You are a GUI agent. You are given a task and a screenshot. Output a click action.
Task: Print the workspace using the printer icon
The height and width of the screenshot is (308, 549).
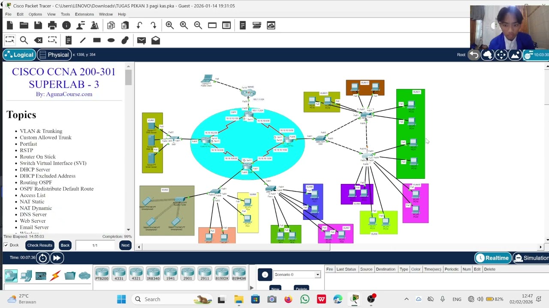tap(52, 26)
